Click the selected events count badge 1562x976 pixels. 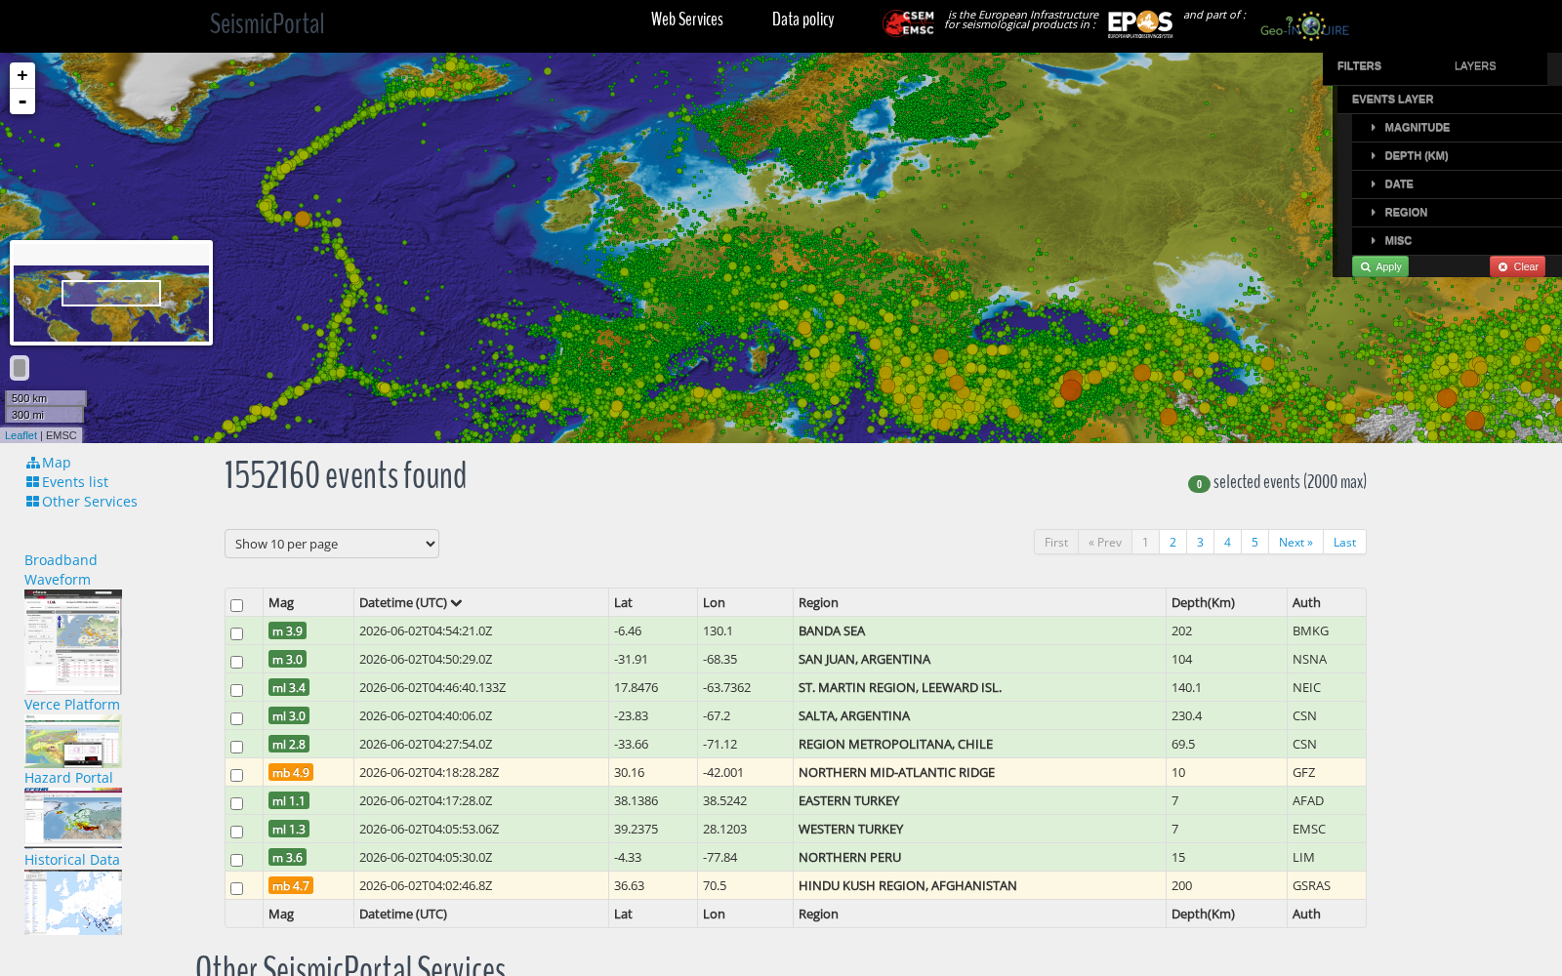[1199, 484]
